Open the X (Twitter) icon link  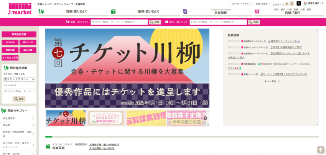tap(298, 3)
